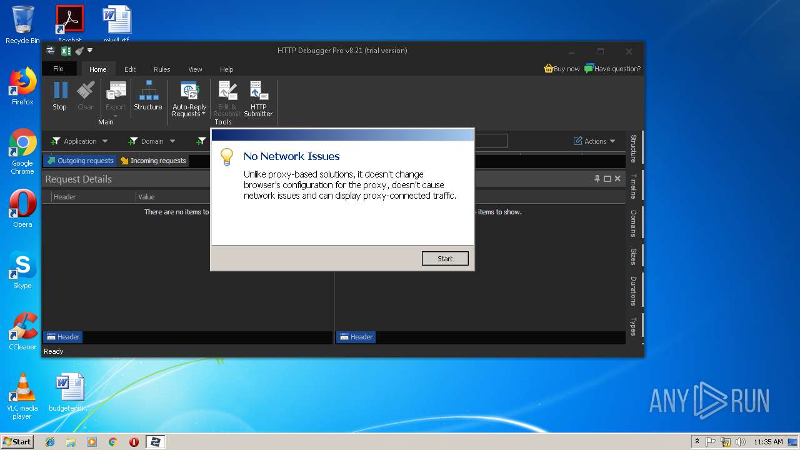Screen dimensions: 800x450
Task: Click the search input field beside Actions
Action: click(x=491, y=141)
